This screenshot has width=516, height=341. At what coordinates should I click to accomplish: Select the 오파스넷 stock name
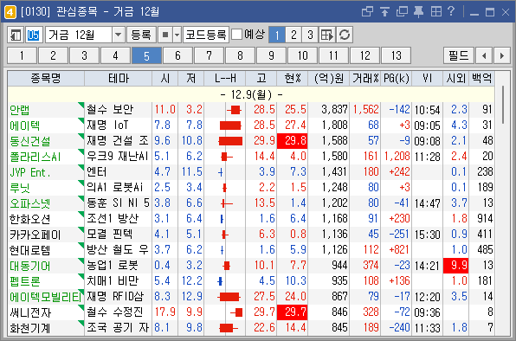click(30, 203)
